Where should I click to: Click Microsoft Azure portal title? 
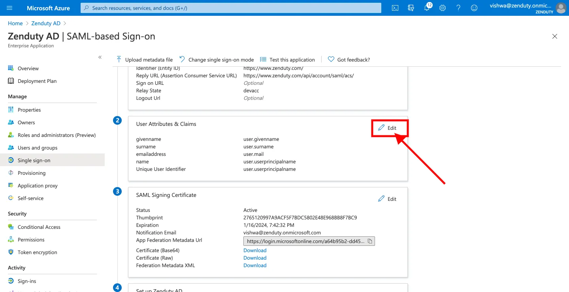pyautogui.click(x=48, y=8)
